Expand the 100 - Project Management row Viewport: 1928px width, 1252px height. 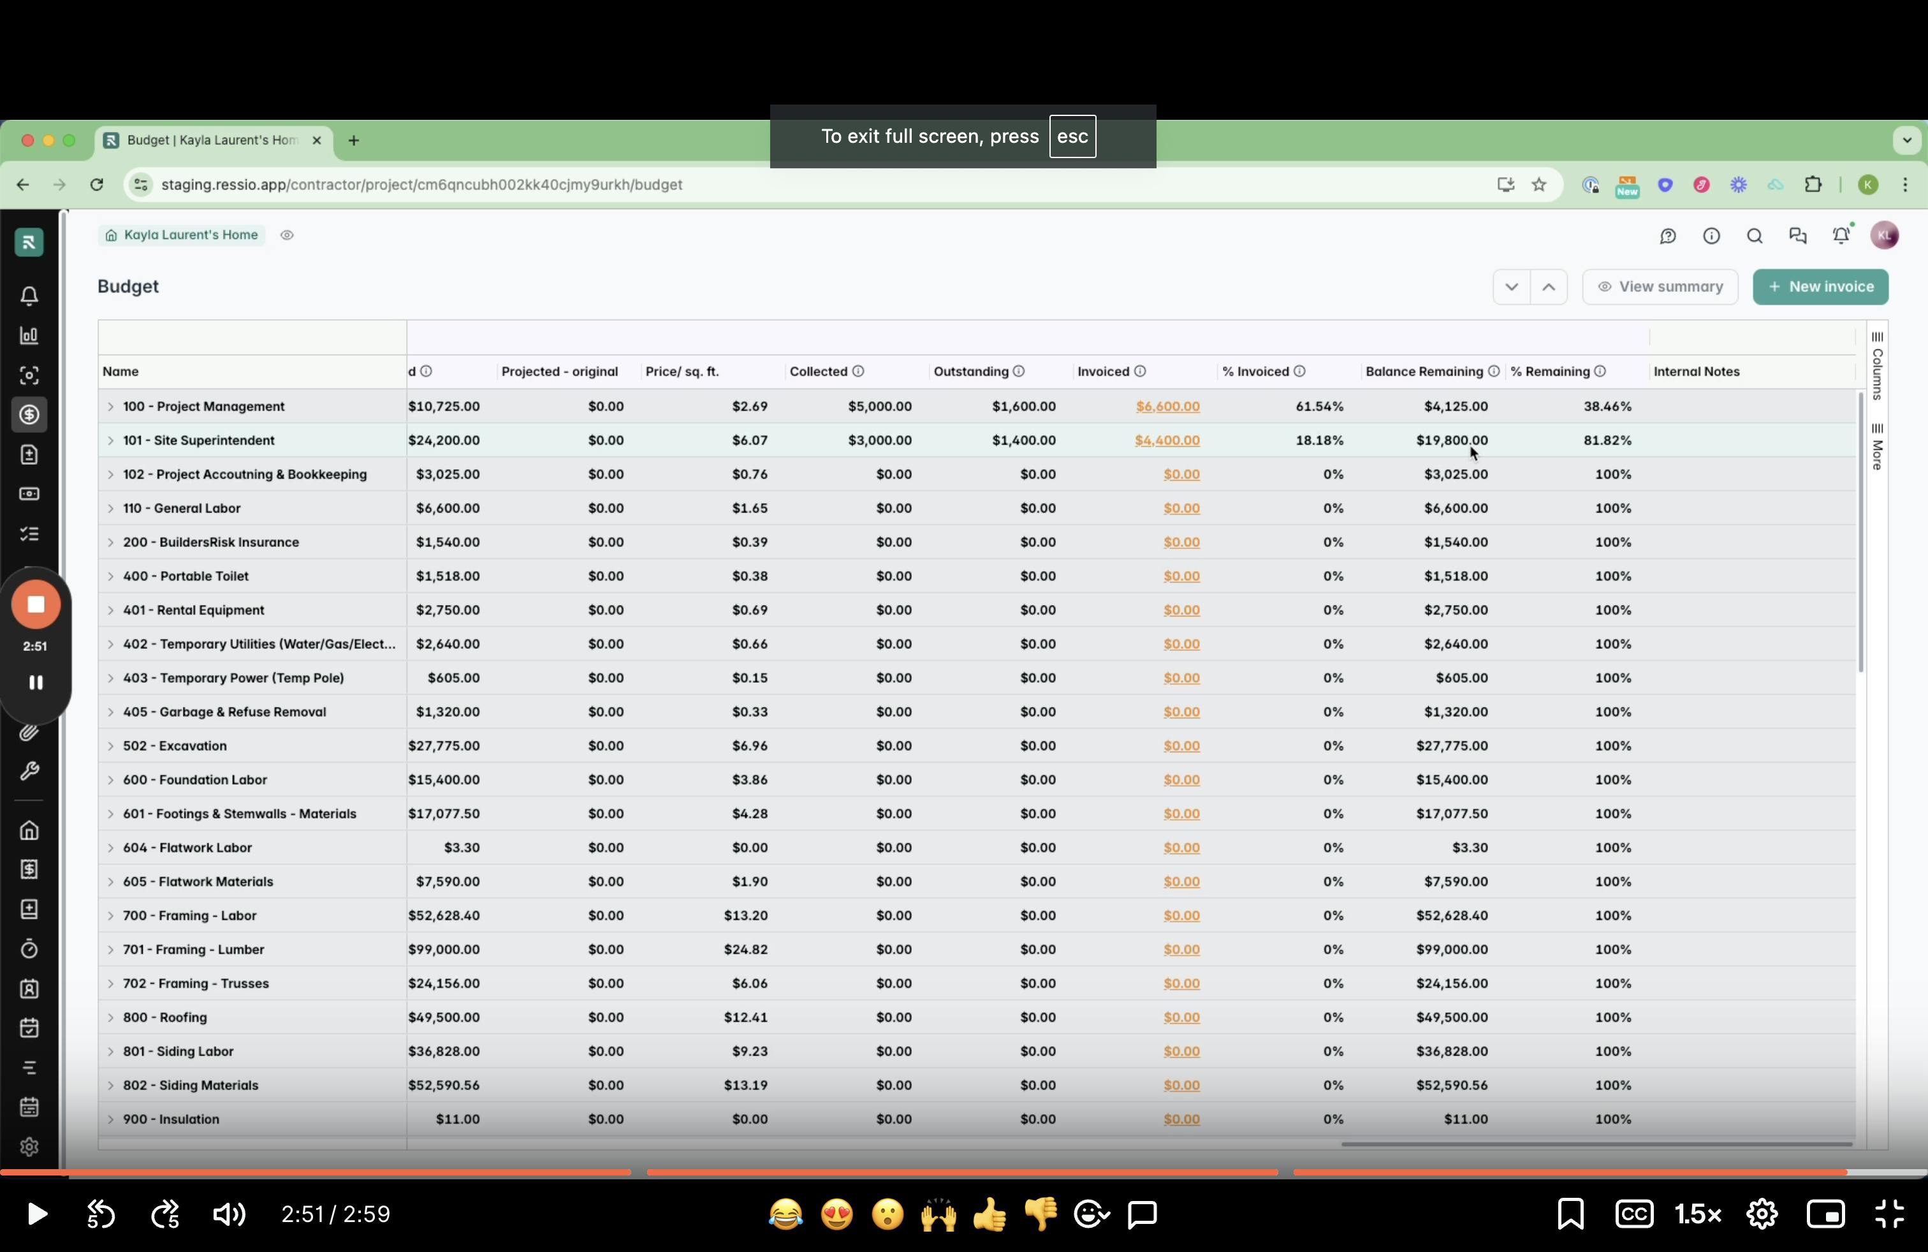111,407
